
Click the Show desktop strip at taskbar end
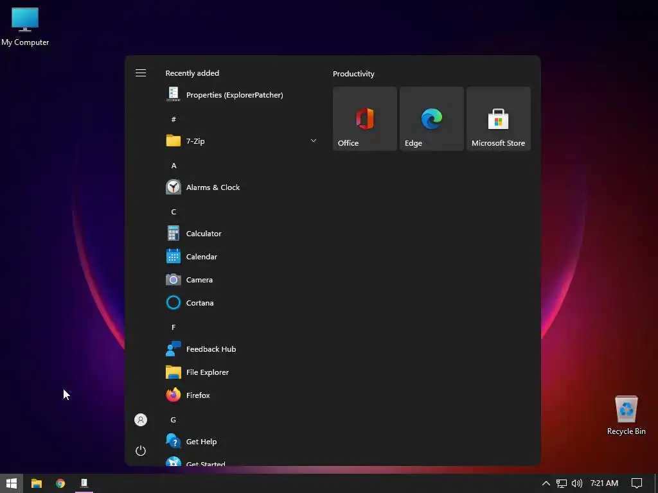point(656,483)
